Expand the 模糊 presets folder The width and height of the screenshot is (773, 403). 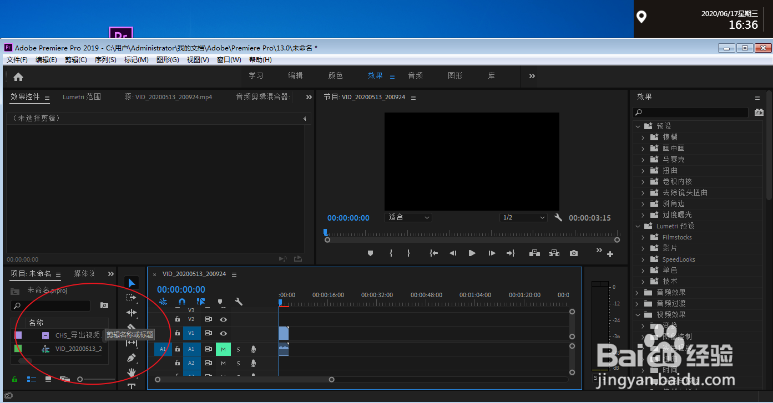[643, 137]
